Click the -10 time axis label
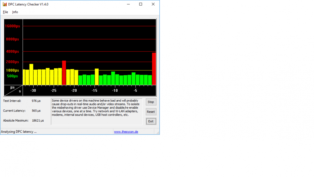Image resolution: width=314 pixels, height=177 pixels. 115,91
